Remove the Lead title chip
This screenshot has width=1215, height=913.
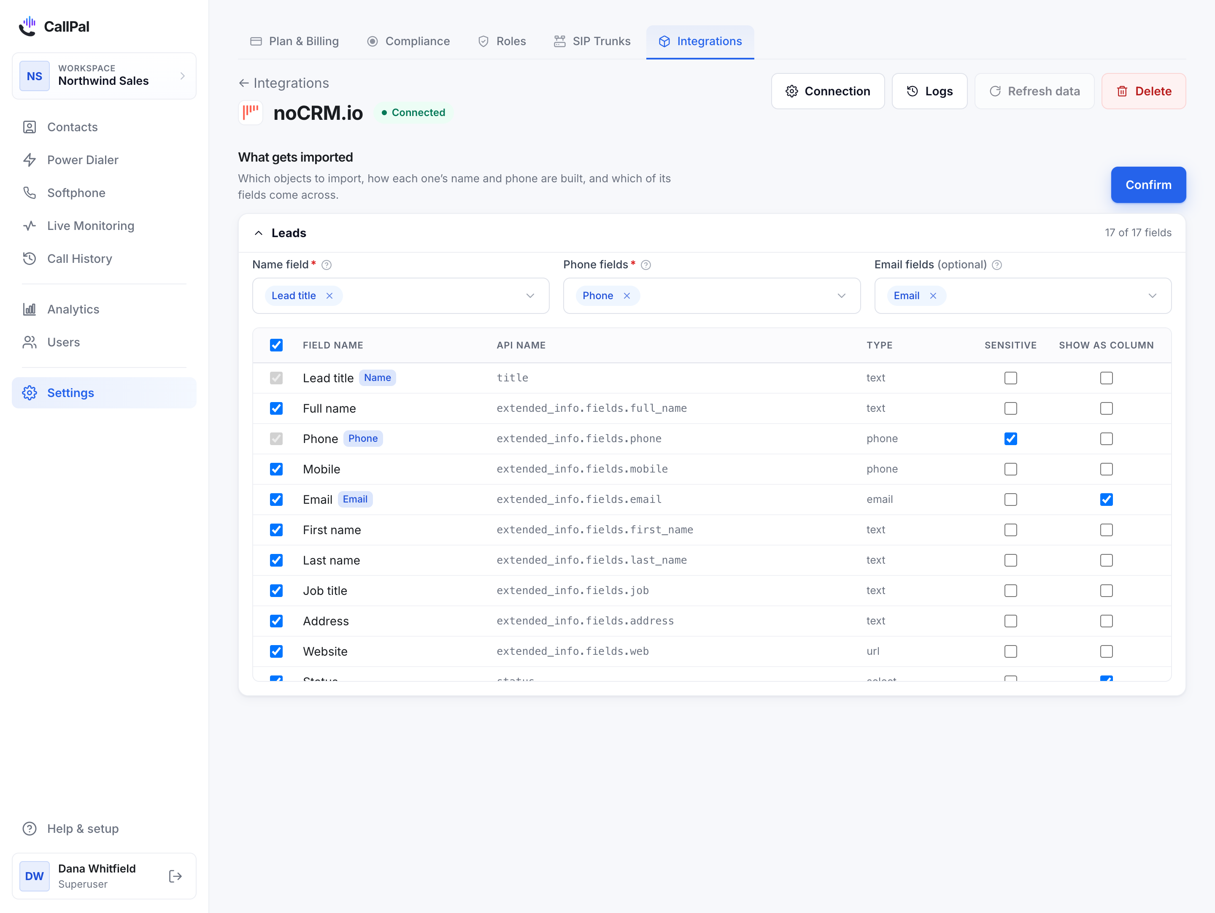tap(329, 296)
